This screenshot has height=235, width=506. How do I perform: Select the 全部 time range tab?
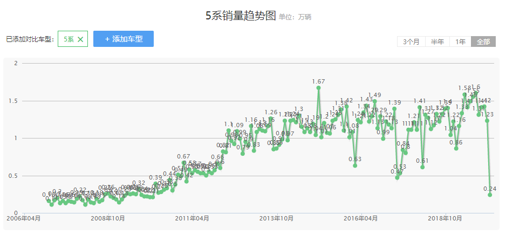coord(483,42)
